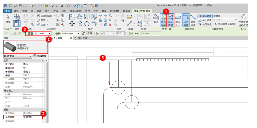Image resolution: width=257 pixels, height=128 pixels.
Task: Click the 对正 justification tool
Action: coord(156,19)
